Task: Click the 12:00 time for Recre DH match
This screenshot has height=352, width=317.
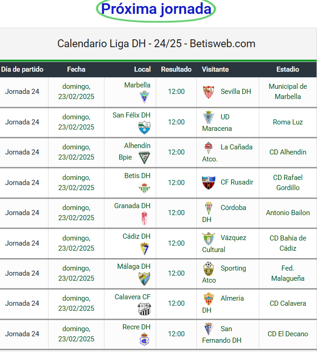Action: tap(176, 334)
